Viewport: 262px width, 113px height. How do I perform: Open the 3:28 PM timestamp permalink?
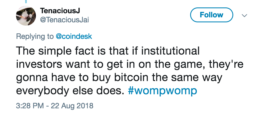[28, 106]
